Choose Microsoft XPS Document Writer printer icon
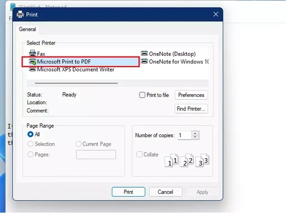This screenshot has width=286, height=214. point(32,69)
